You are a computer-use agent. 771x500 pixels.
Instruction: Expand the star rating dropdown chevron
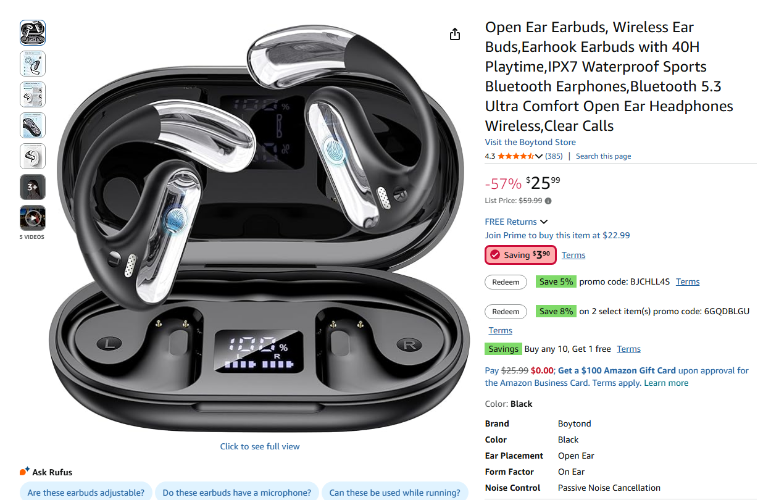point(539,156)
